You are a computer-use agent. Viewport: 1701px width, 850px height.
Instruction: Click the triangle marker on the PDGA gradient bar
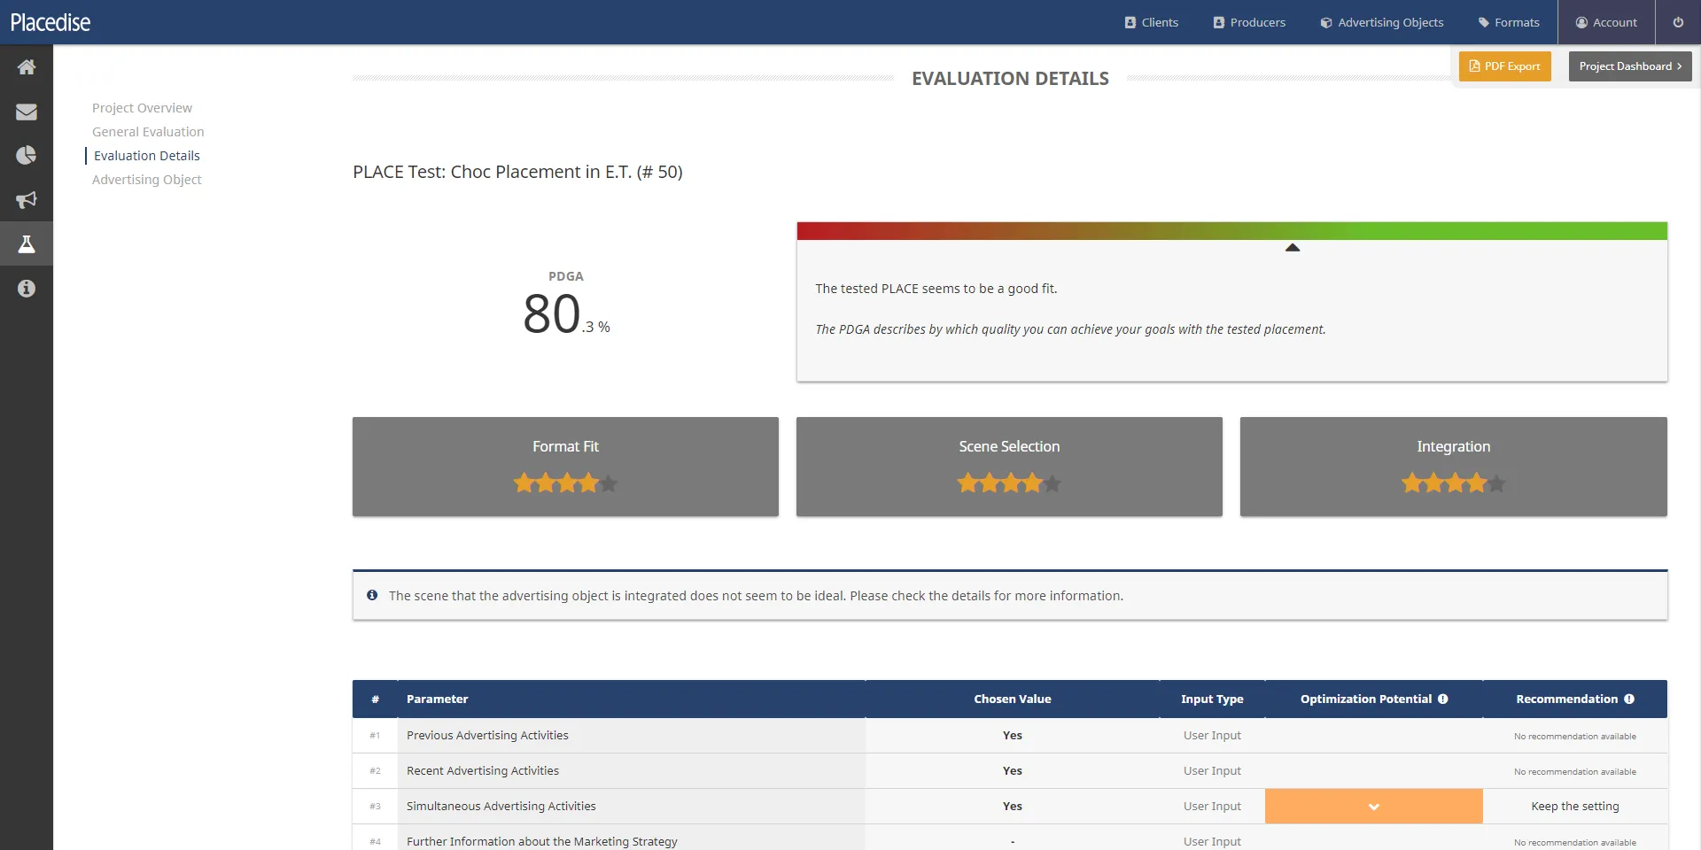click(1293, 249)
